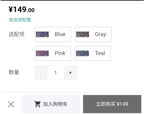Increase quantity with the plus button
This screenshot has width=144, height=114.
point(70,73)
